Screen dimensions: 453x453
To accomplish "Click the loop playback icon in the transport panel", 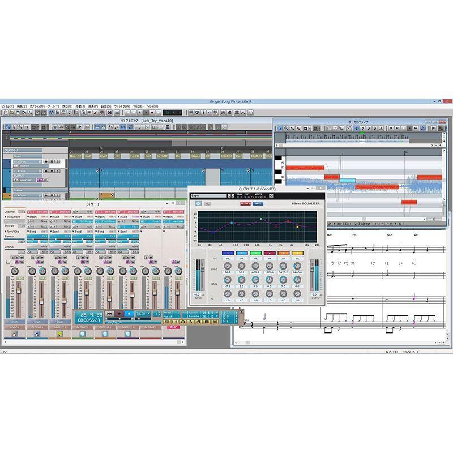I will click(182, 322).
